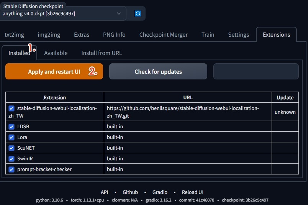Open the Settings tab
The width and height of the screenshot is (308, 205).
pyautogui.click(x=238, y=35)
